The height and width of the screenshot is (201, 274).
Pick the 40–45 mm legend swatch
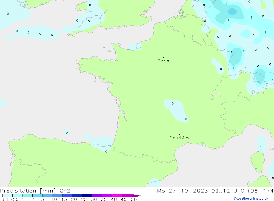(117, 196)
